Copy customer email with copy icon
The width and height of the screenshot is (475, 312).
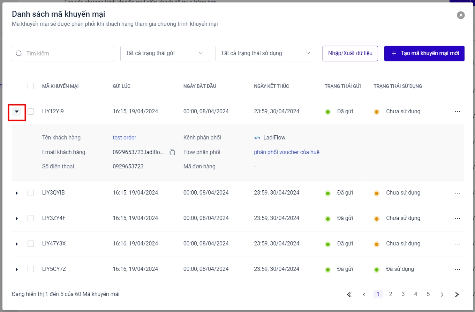172,152
